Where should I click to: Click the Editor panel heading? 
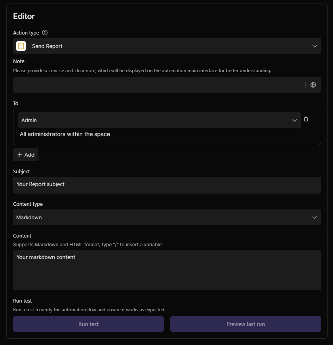click(x=24, y=16)
